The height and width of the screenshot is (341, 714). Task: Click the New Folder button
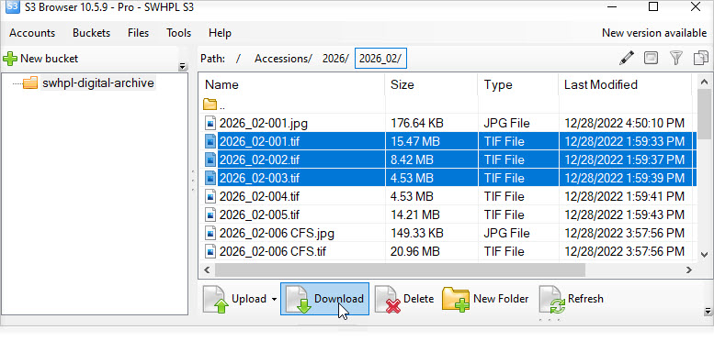pyautogui.click(x=486, y=299)
